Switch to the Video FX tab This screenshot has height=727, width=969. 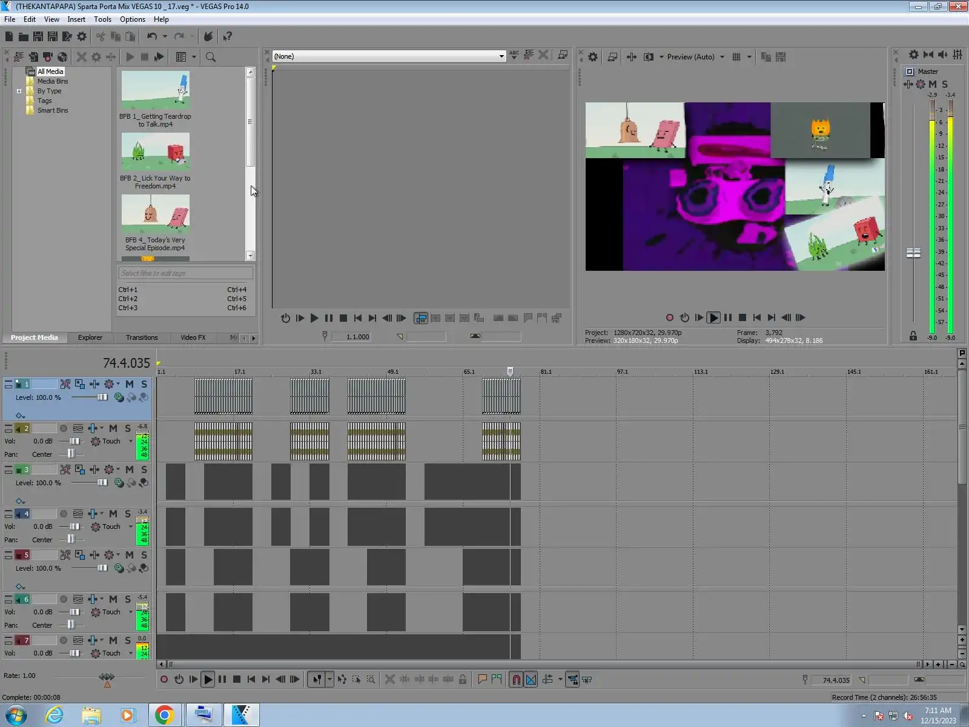(x=193, y=337)
